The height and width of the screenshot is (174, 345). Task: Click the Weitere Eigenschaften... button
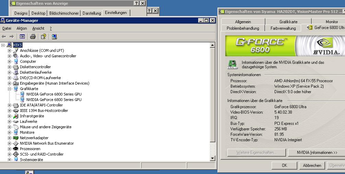click(257, 153)
